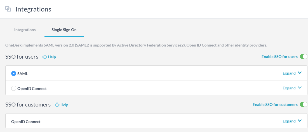The height and width of the screenshot is (132, 308).
Task: Click the Integrations page header icon
Action: (x=8, y=9)
